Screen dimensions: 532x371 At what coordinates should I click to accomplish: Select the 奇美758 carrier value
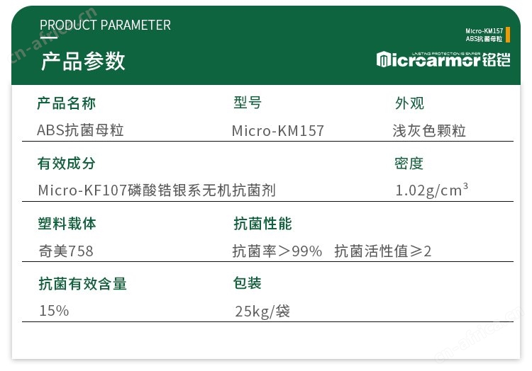(x=66, y=251)
